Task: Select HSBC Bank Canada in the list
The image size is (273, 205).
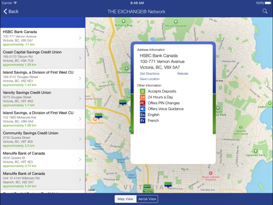Action: (43, 38)
